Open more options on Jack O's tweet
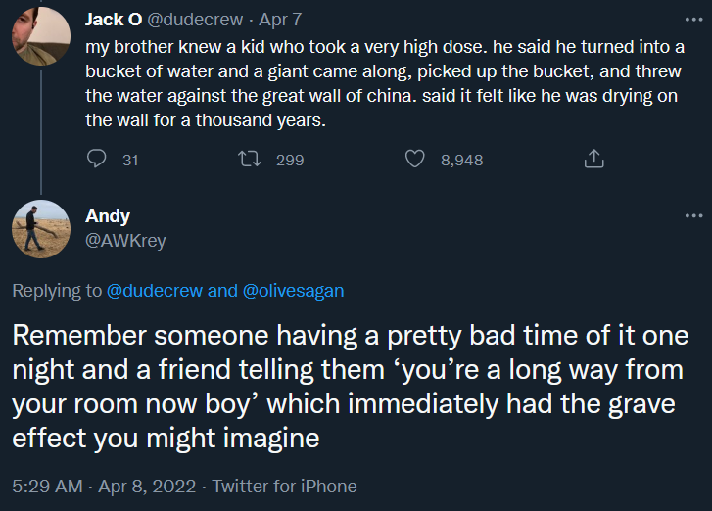 (693, 20)
